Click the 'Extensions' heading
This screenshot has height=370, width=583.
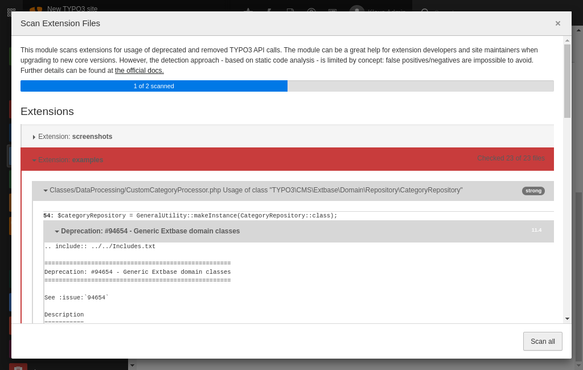click(47, 112)
